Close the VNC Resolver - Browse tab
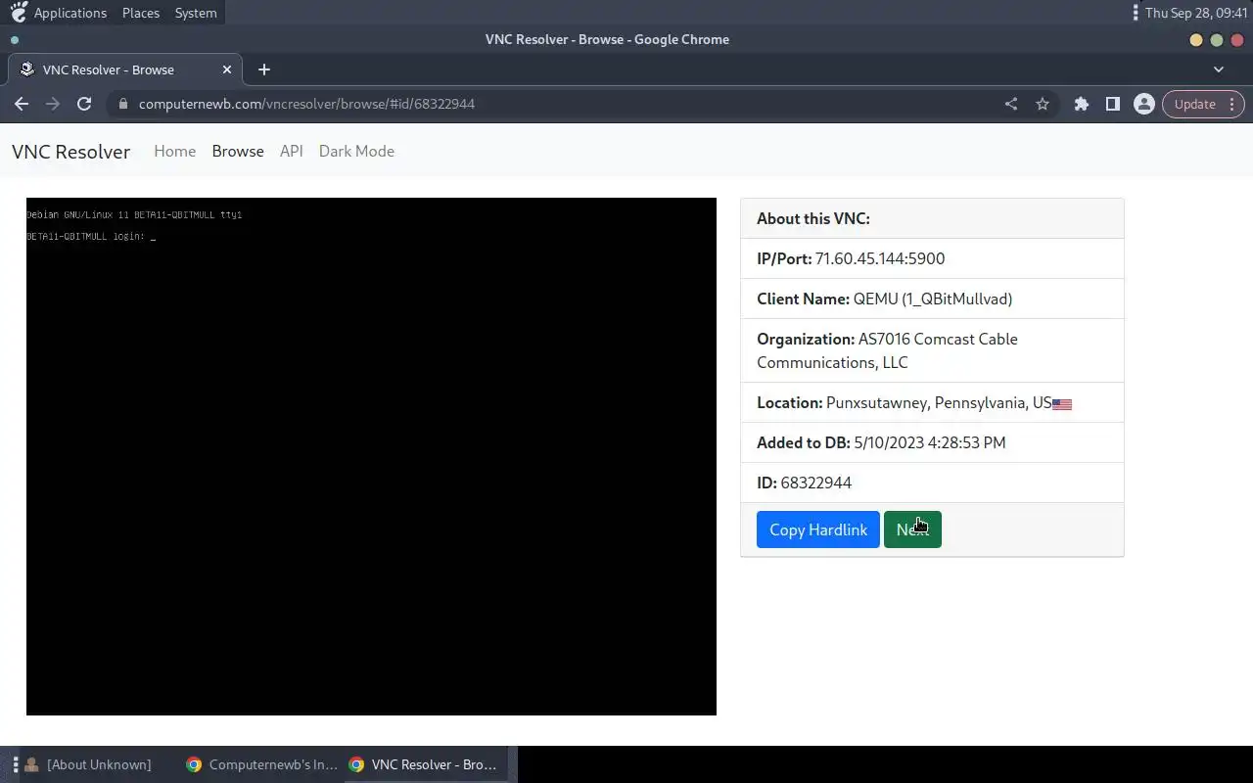1253x783 pixels. (x=228, y=69)
